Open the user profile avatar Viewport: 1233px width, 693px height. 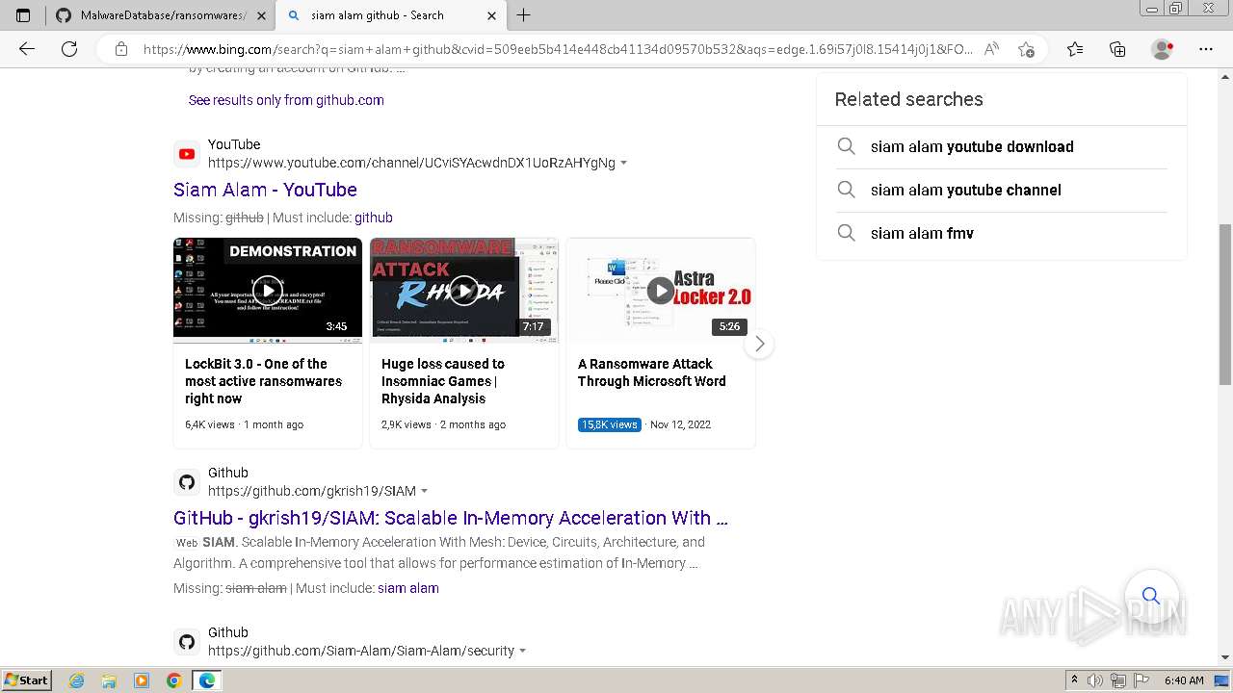point(1163,49)
